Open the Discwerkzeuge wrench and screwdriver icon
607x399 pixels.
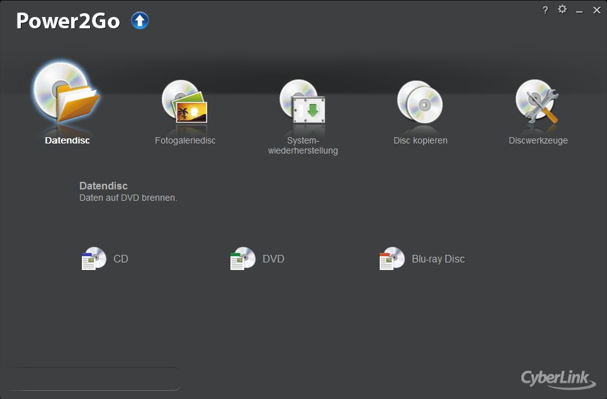537,102
